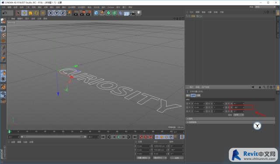Expand second collapsed group below coordinates
This screenshot has height=164, width=280.
coord(231,122)
